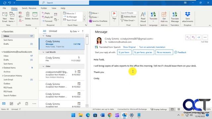Show Unread messages tab
Image resolution: width=212 pixels, height=119 pixels.
coord(53,31)
